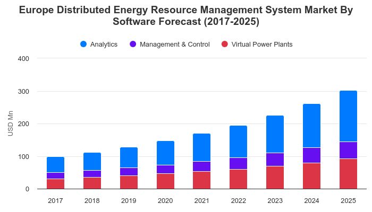Image resolution: width=372 pixels, height=212 pixels.
Task: Select the 2022 purple bar segment
Action: pyautogui.click(x=239, y=163)
